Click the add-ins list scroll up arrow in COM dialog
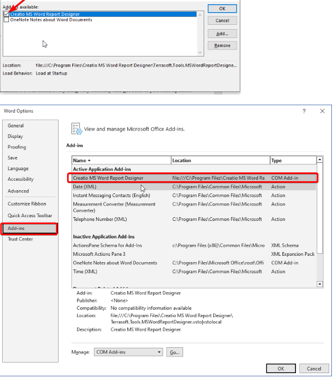This screenshot has width=334, height=380. (x=200, y=15)
